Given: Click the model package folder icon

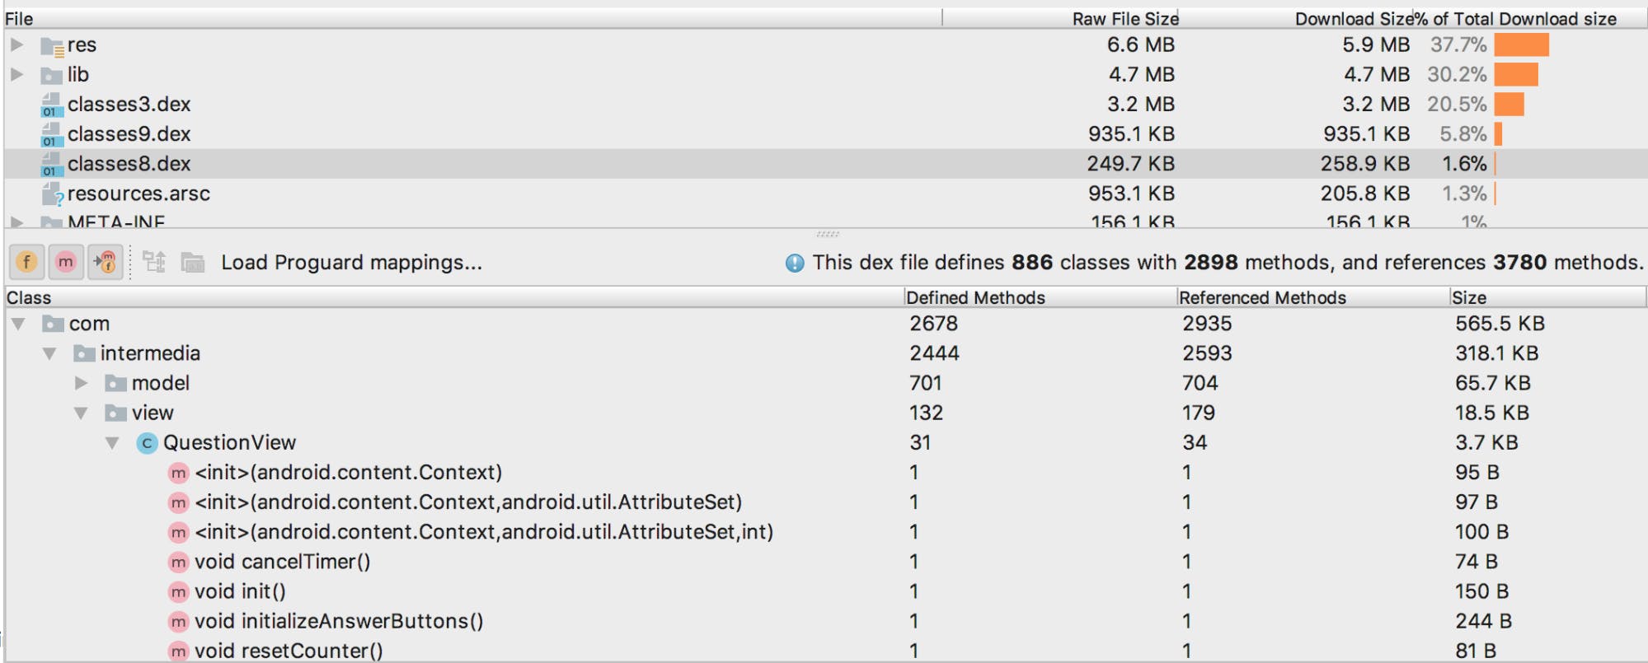Looking at the screenshot, I should click(115, 383).
